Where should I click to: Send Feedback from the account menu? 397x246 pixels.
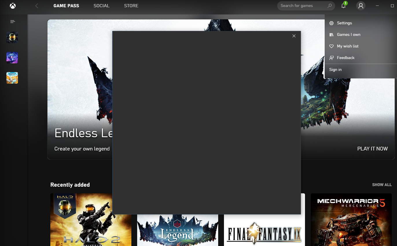pyautogui.click(x=345, y=58)
